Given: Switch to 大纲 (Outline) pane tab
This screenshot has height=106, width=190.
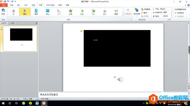Looking at the screenshot, I should (x=12, y=23).
